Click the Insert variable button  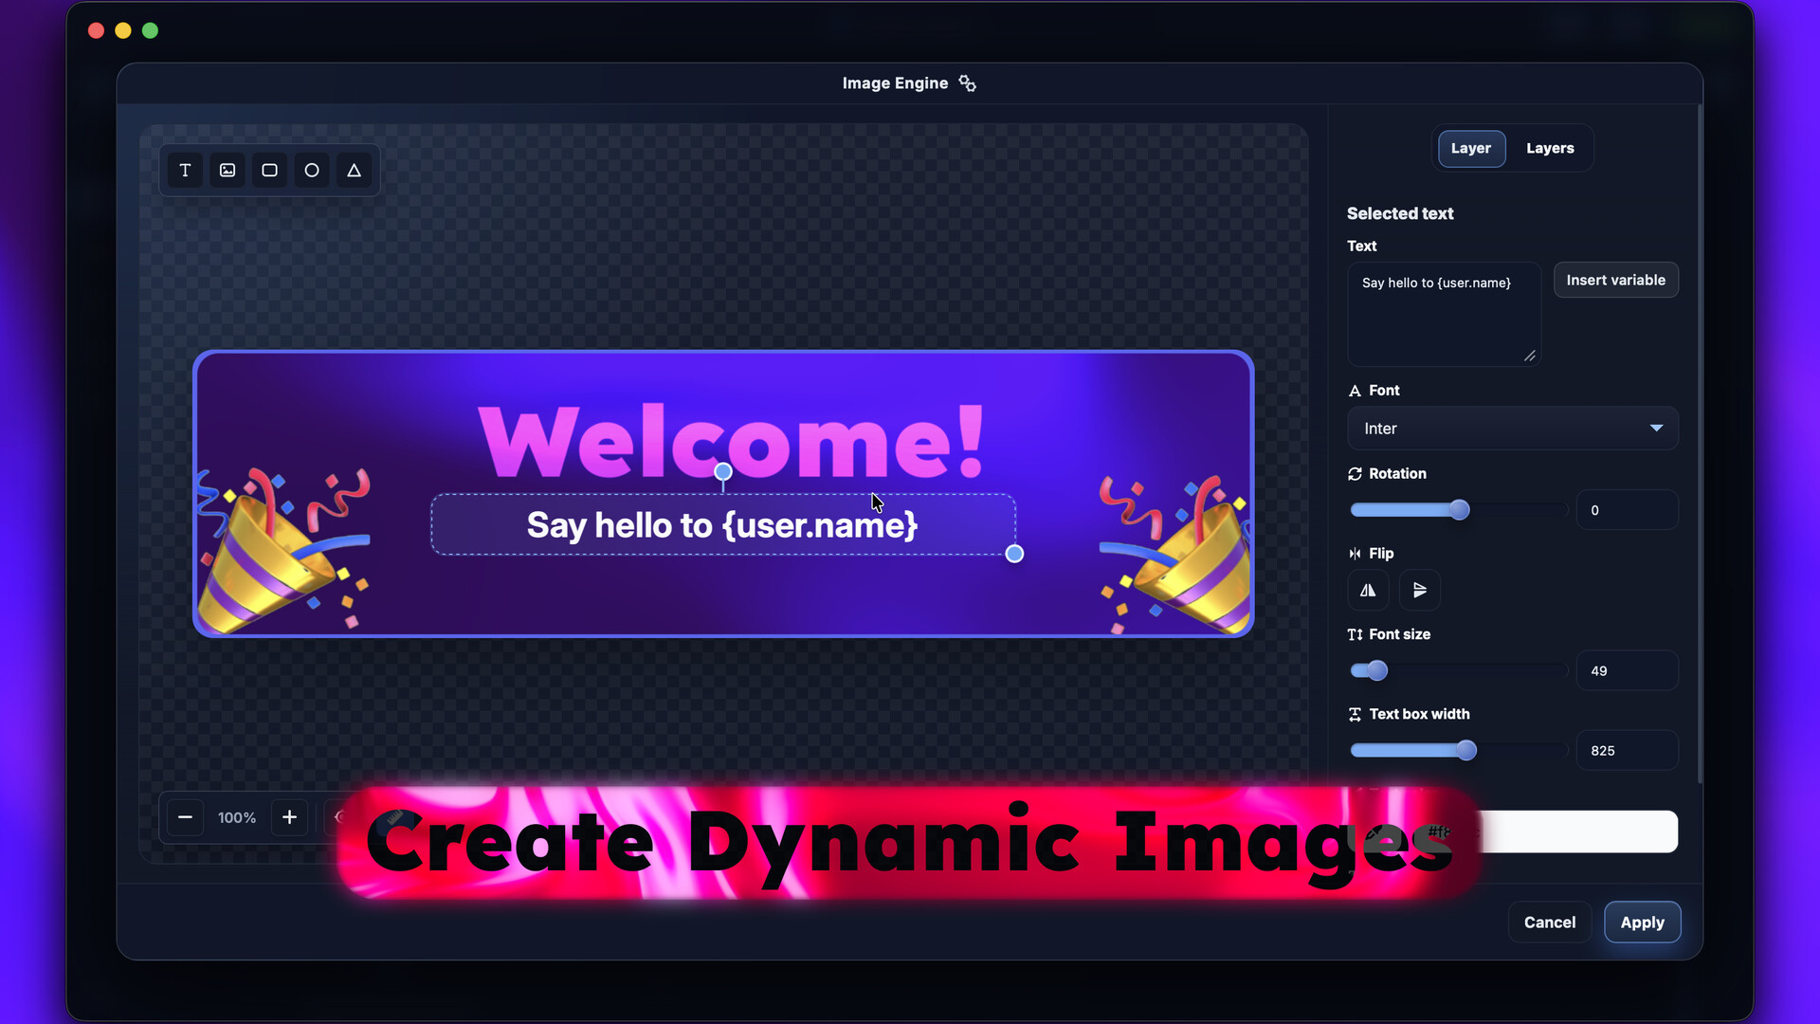(1614, 281)
